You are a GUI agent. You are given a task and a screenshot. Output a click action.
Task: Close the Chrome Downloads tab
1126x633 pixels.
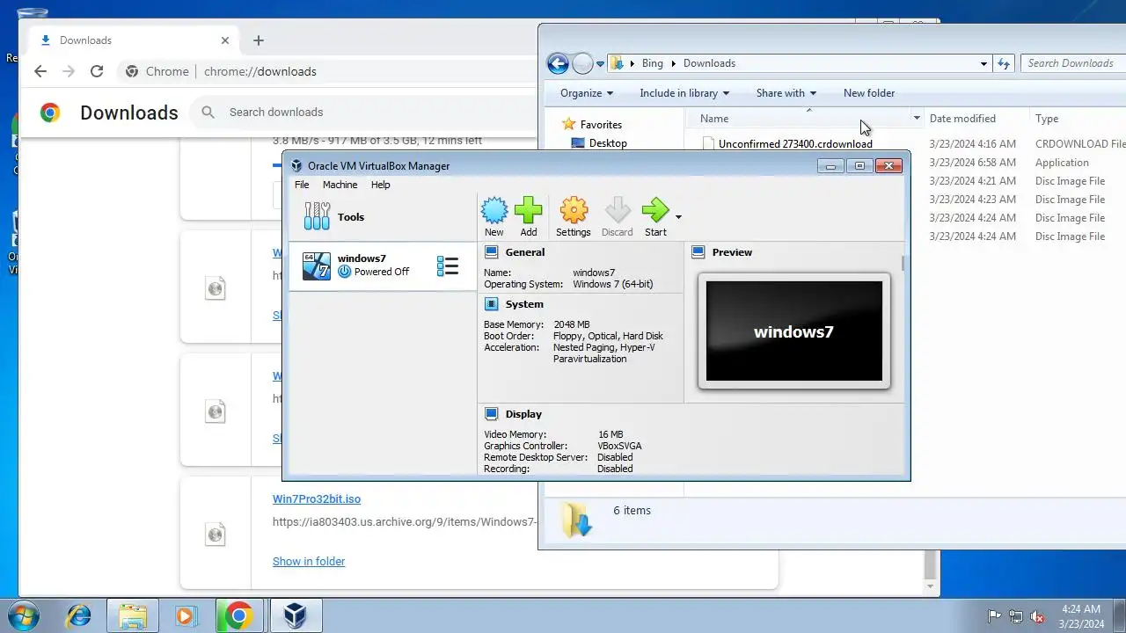(x=225, y=40)
